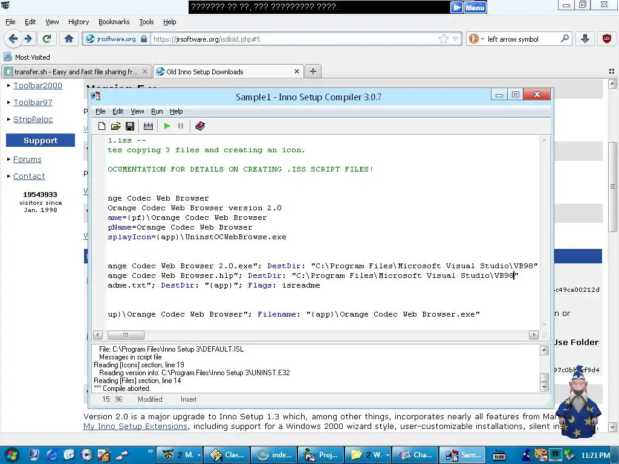Viewport: 619px width, 464px height.
Task: Open the My Inno Setup Extensions link
Action: tap(135, 427)
